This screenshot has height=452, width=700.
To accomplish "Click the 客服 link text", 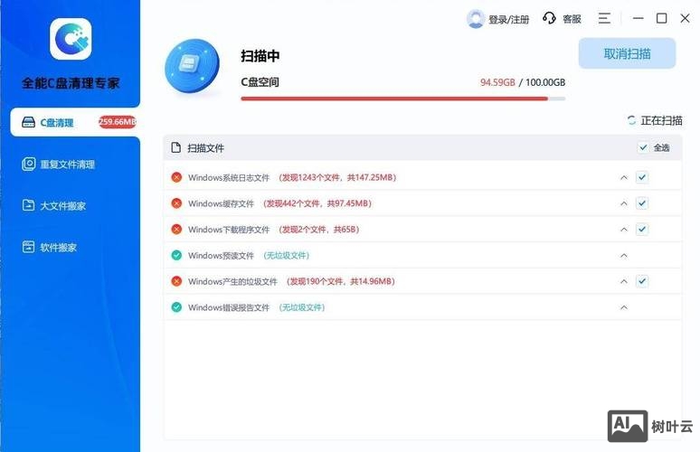I will point(572,19).
